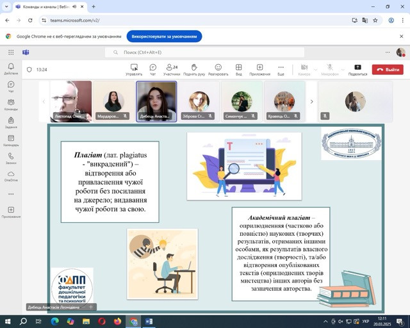
Task: Unmute the microphone
Action: point(330,69)
